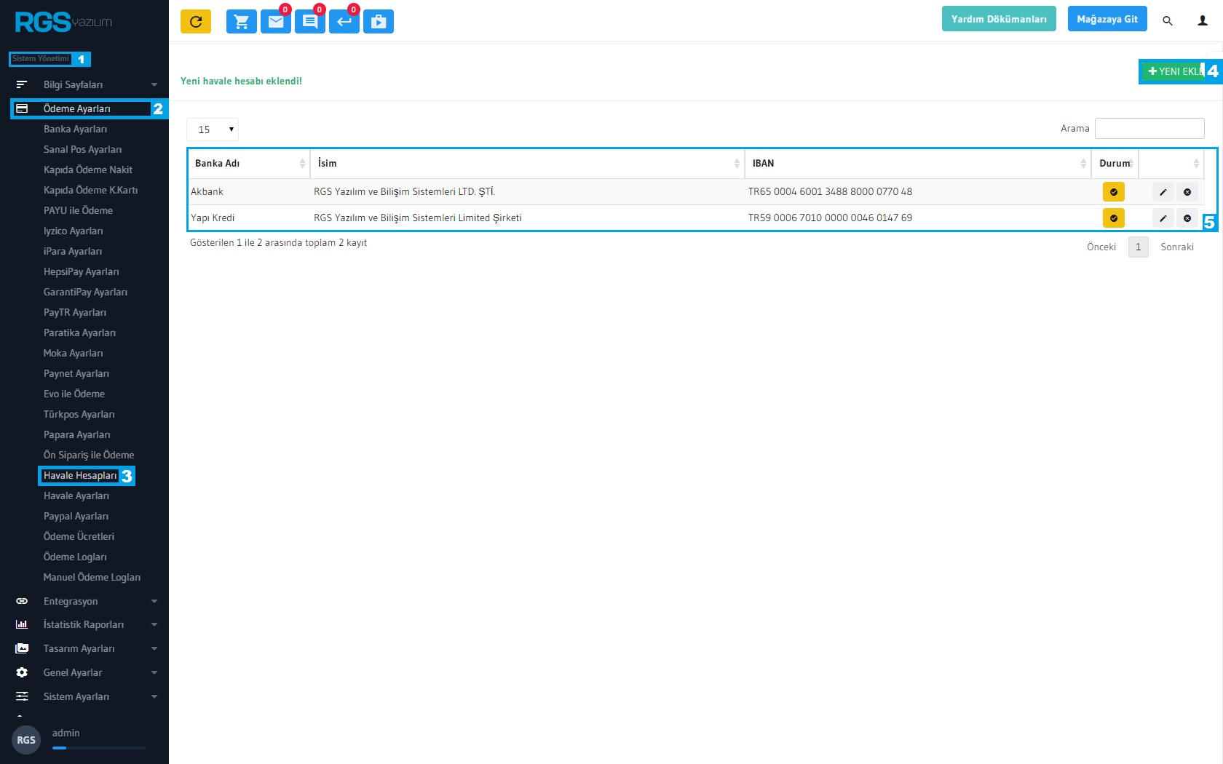Image resolution: width=1223 pixels, height=764 pixels.
Task: Open the chat comments icon
Action: point(310,22)
